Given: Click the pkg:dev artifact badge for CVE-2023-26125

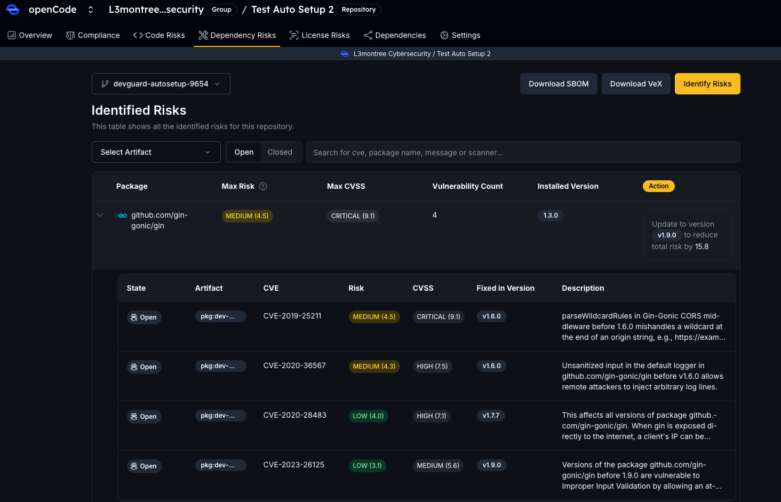Looking at the screenshot, I should pyautogui.click(x=220, y=465).
